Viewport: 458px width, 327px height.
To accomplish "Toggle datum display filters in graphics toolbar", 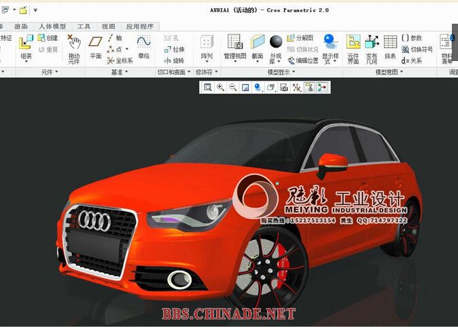I will click(x=296, y=88).
